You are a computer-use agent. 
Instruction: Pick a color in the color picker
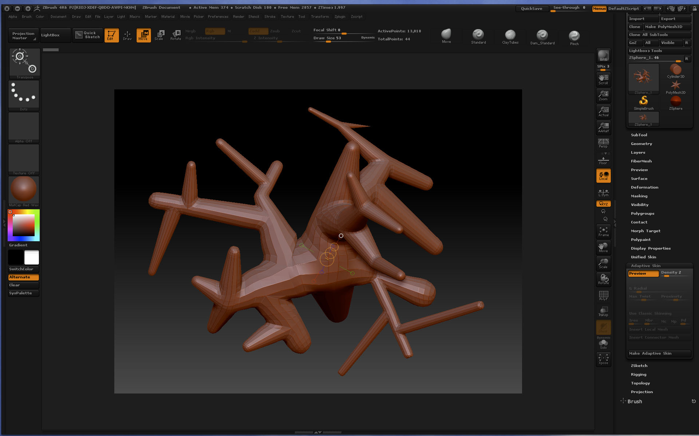pos(24,225)
